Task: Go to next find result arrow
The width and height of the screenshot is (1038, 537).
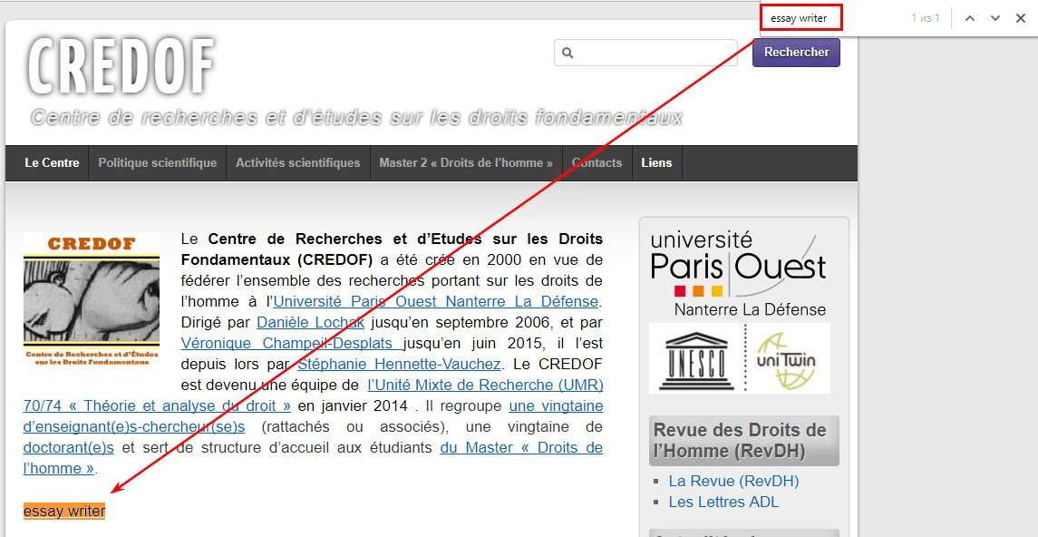Action: 995,18
